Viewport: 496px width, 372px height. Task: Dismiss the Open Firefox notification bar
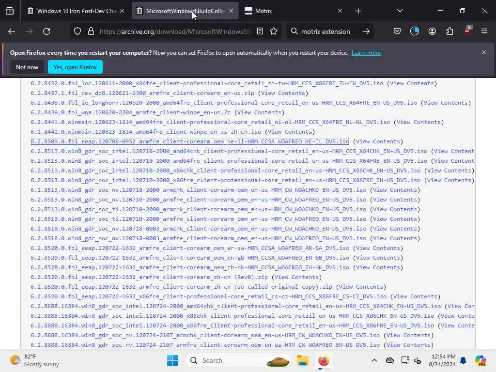pyautogui.click(x=484, y=52)
